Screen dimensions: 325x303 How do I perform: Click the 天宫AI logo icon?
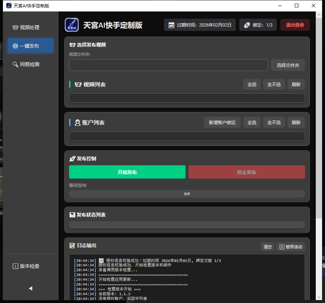click(x=71, y=25)
